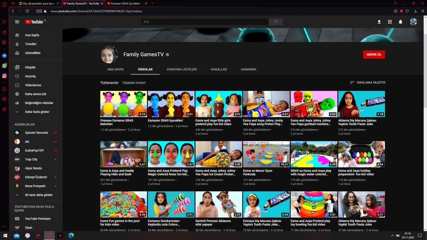Click YouTube upload video icon
427x240 pixels.
(x=379, y=22)
